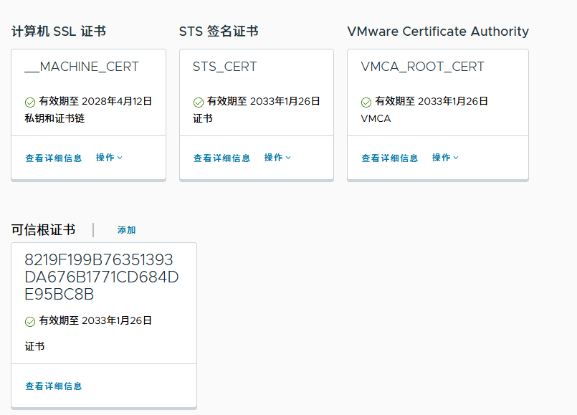This screenshot has height=415, width=577.
Task: Click the 8219F199B76351393 certificate thumbprint
Action: (x=102, y=277)
